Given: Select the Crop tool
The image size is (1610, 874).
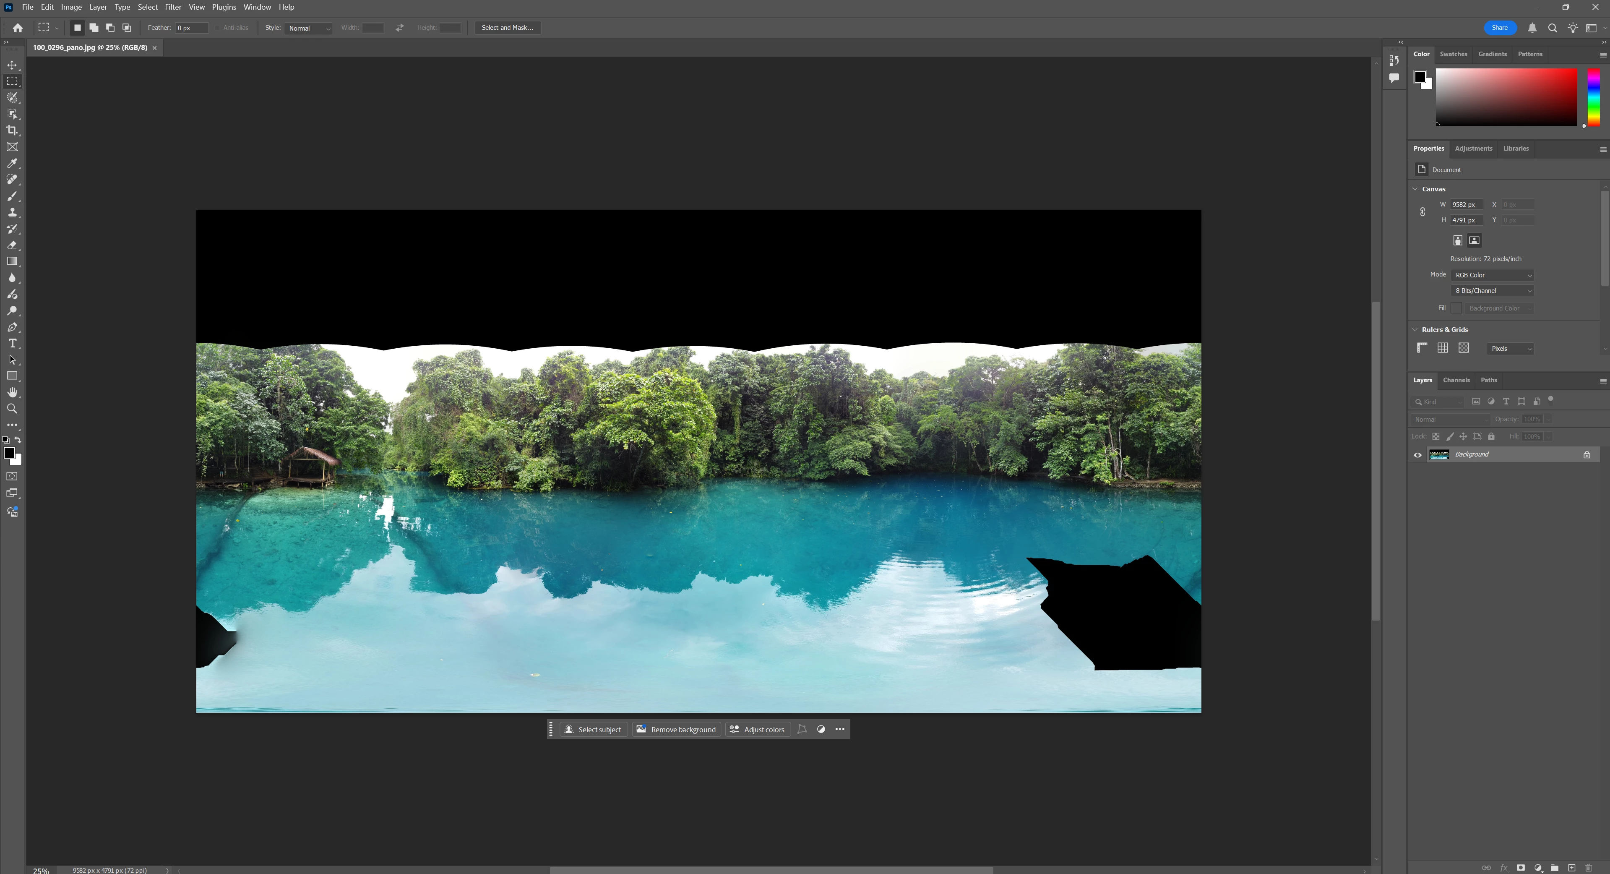Looking at the screenshot, I should [12, 130].
